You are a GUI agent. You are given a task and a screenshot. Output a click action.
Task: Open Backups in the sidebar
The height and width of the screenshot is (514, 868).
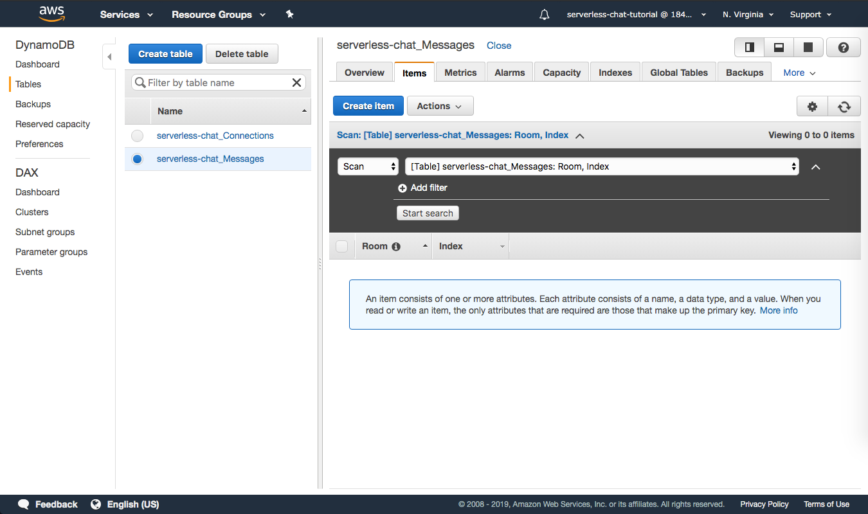pos(33,104)
